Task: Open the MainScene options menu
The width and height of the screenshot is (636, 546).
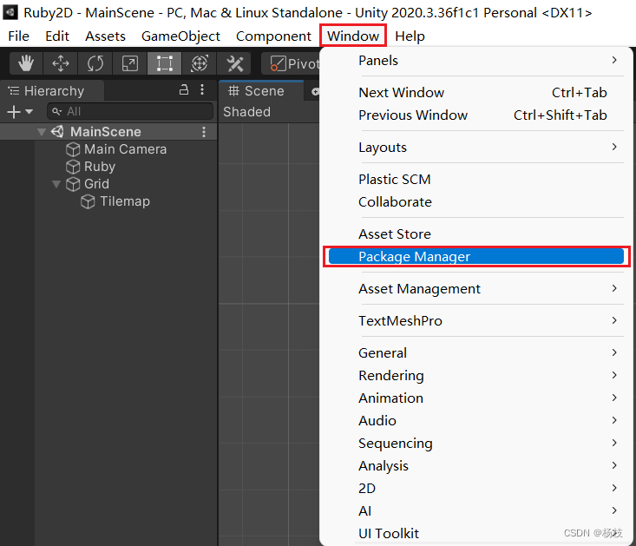Action: click(204, 131)
